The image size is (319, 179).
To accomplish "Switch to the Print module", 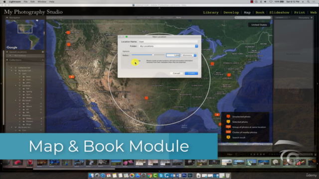I will tap(300, 12).
